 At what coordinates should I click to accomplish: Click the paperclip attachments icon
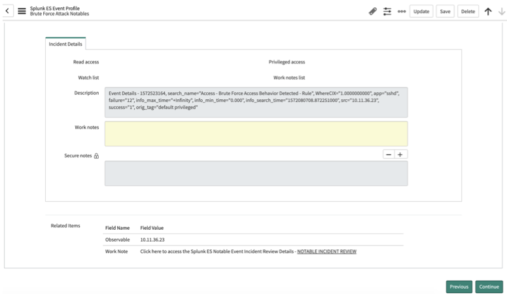pyautogui.click(x=372, y=11)
